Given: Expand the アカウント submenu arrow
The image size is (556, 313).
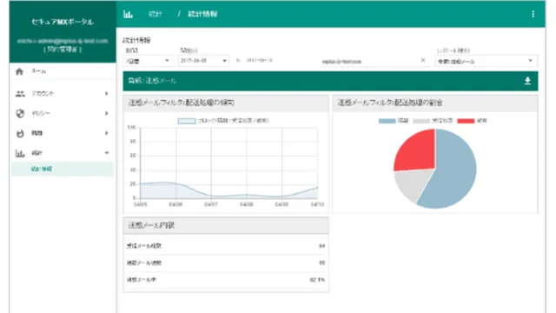Looking at the screenshot, I should (x=106, y=93).
